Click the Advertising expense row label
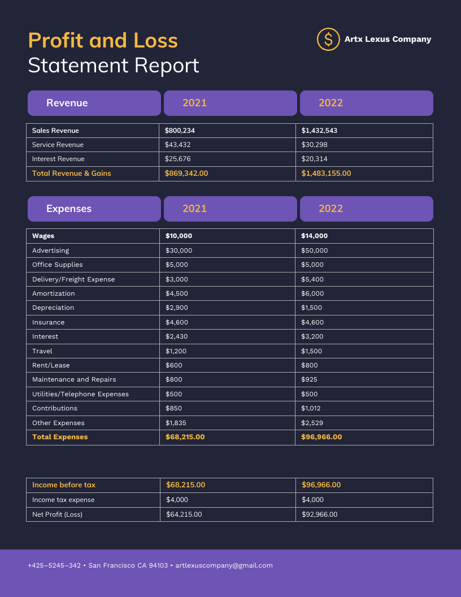 coord(51,250)
